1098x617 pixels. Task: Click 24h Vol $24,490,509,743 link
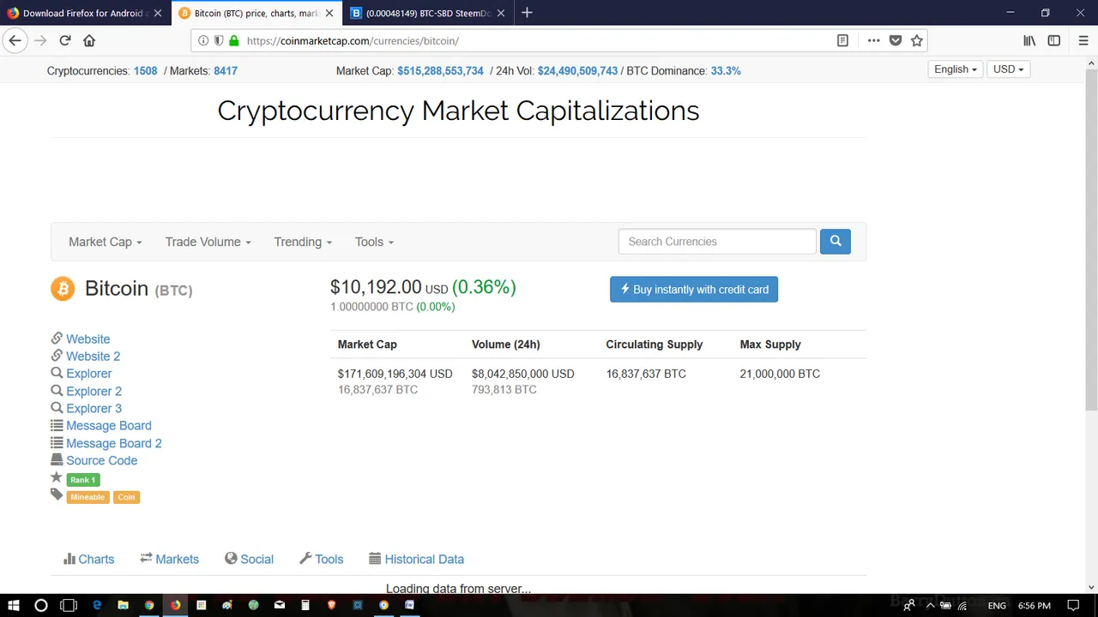[x=577, y=71]
